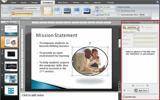The height and width of the screenshot is (100, 160).
Task: Select slide 3 thumbnail
Action: pyautogui.click(x=11, y=54)
